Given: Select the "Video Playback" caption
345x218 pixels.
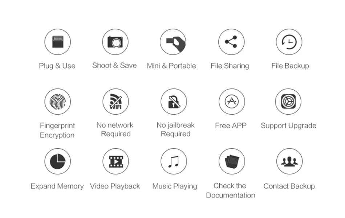Looking at the screenshot, I should 115,186.
